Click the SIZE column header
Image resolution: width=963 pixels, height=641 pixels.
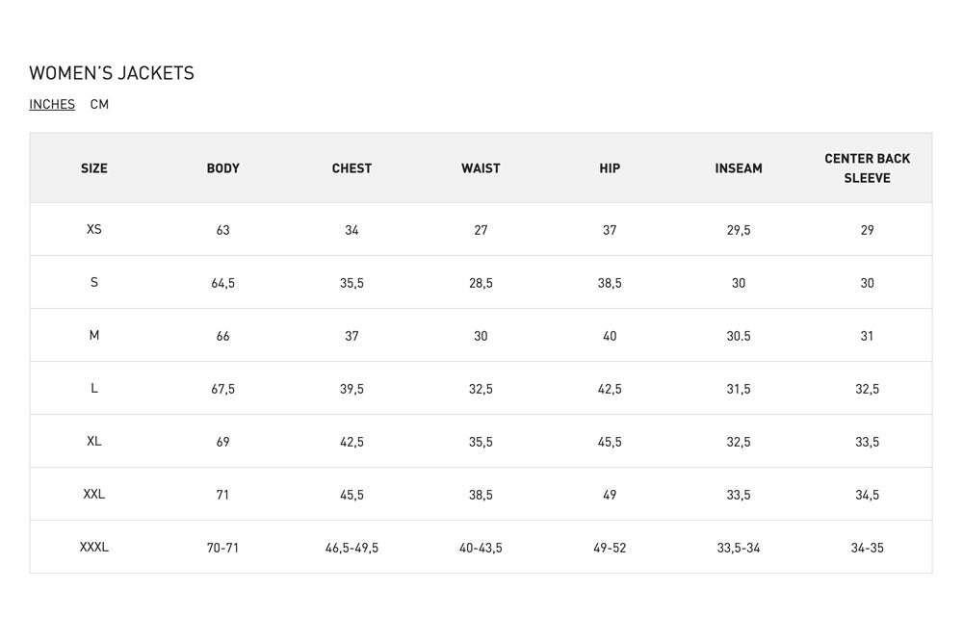pyautogui.click(x=94, y=168)
